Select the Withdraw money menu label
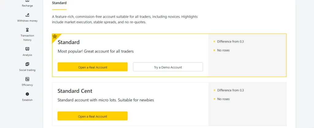 27,21
